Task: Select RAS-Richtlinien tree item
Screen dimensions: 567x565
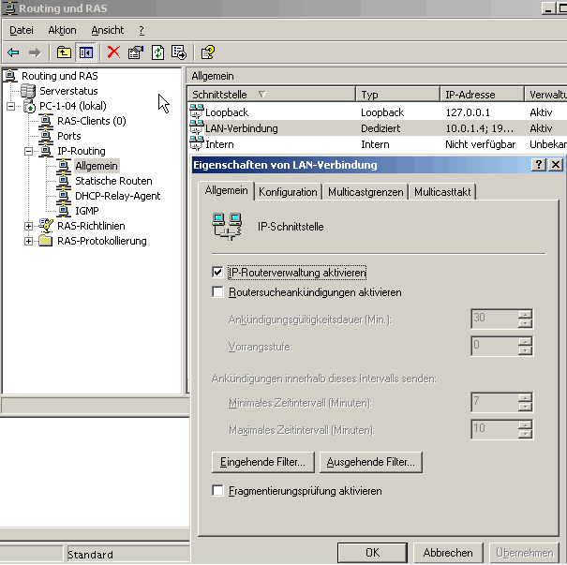Action: pos(91,226)
